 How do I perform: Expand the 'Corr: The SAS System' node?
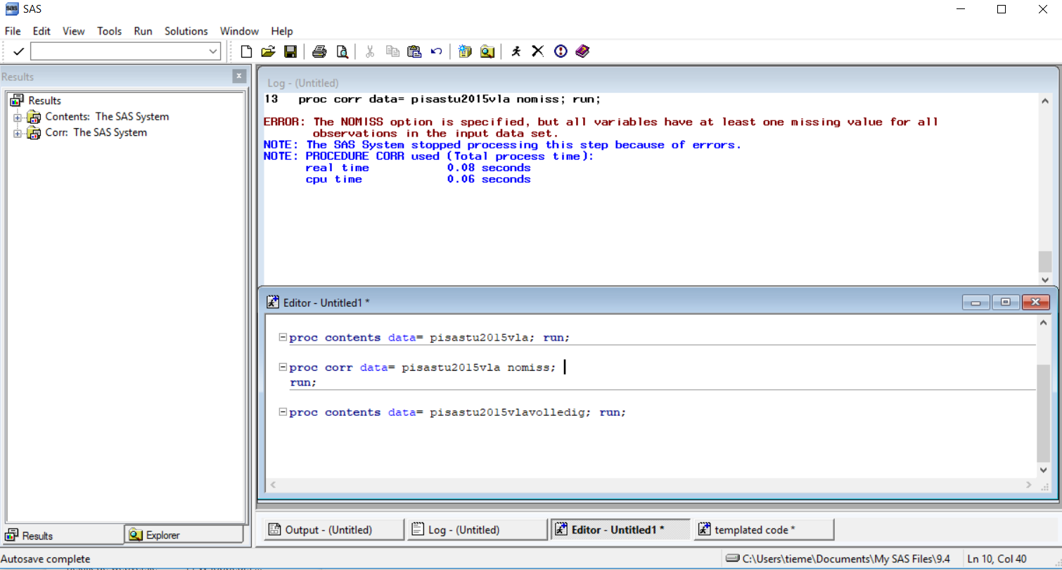point(18,133)
